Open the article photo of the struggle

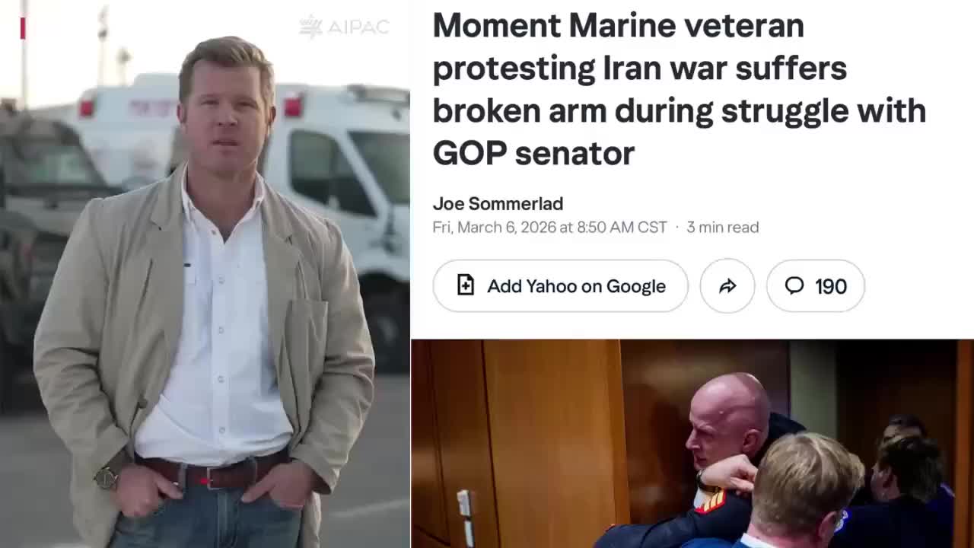pos(692,444)
